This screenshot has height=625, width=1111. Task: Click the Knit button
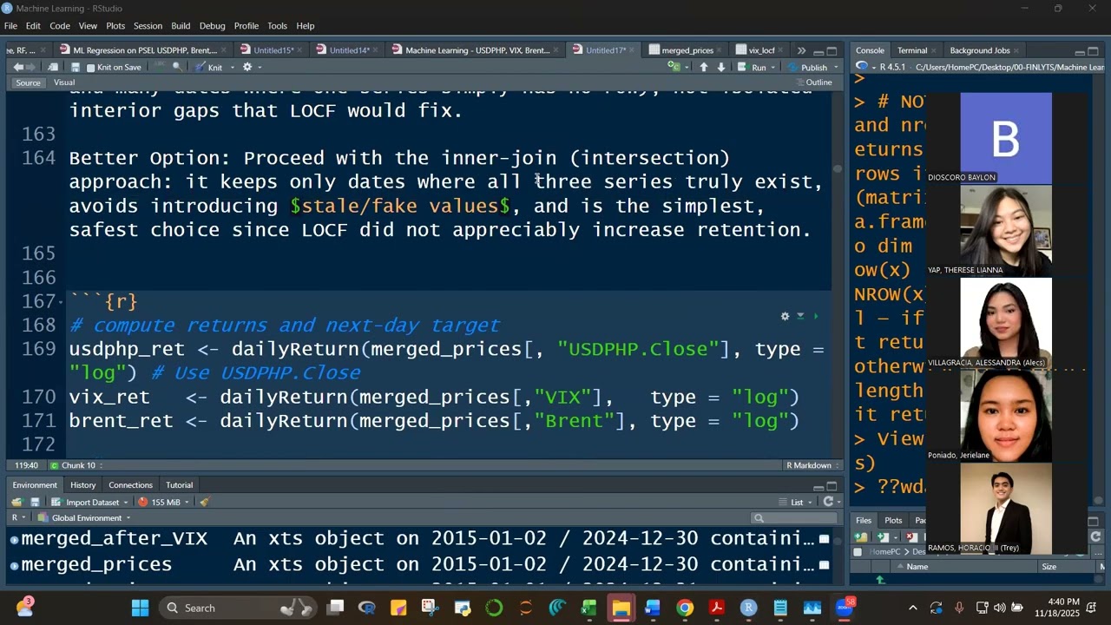pyautogui.click(x=208, y=68)
